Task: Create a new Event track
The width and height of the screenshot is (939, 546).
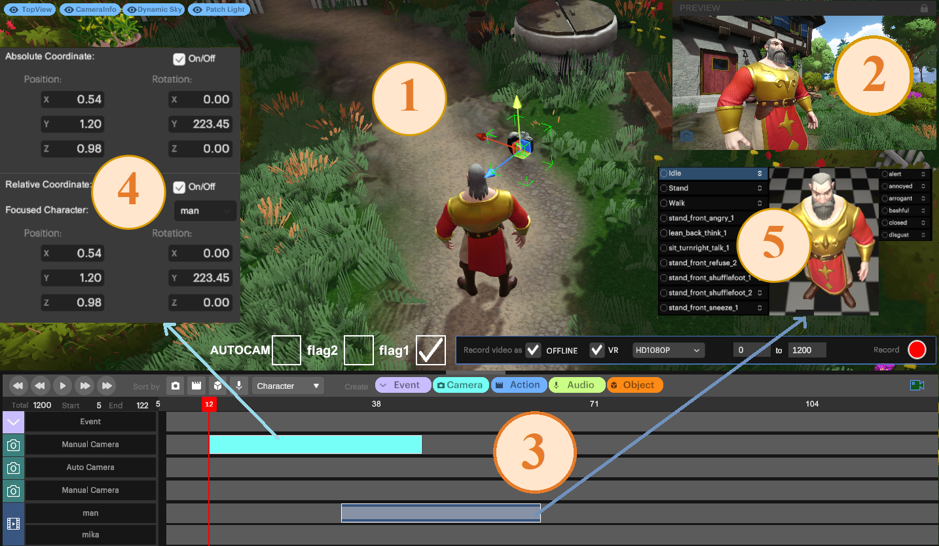Action: [403, 385]
